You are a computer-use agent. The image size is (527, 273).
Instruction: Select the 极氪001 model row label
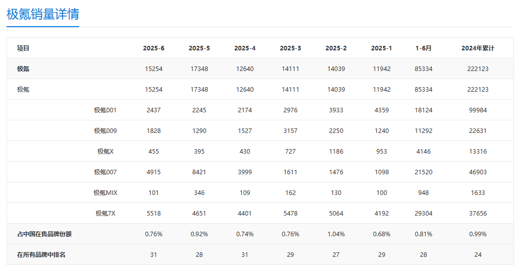[x=105, y=110]
